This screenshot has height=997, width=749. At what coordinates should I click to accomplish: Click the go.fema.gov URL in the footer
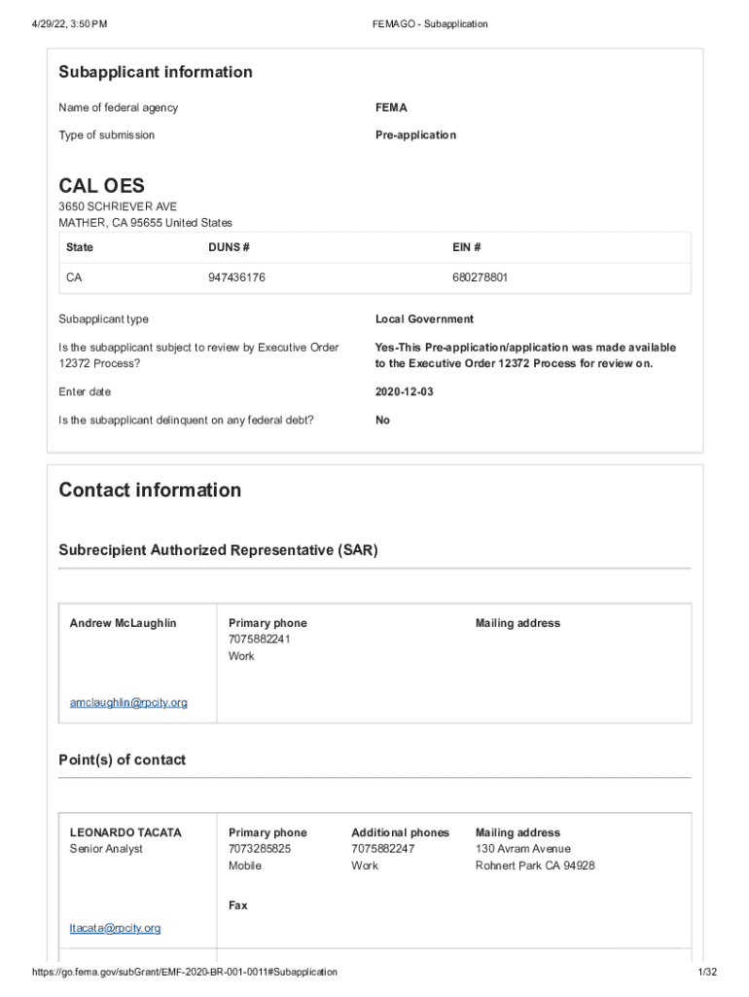(x=185, y=972)
